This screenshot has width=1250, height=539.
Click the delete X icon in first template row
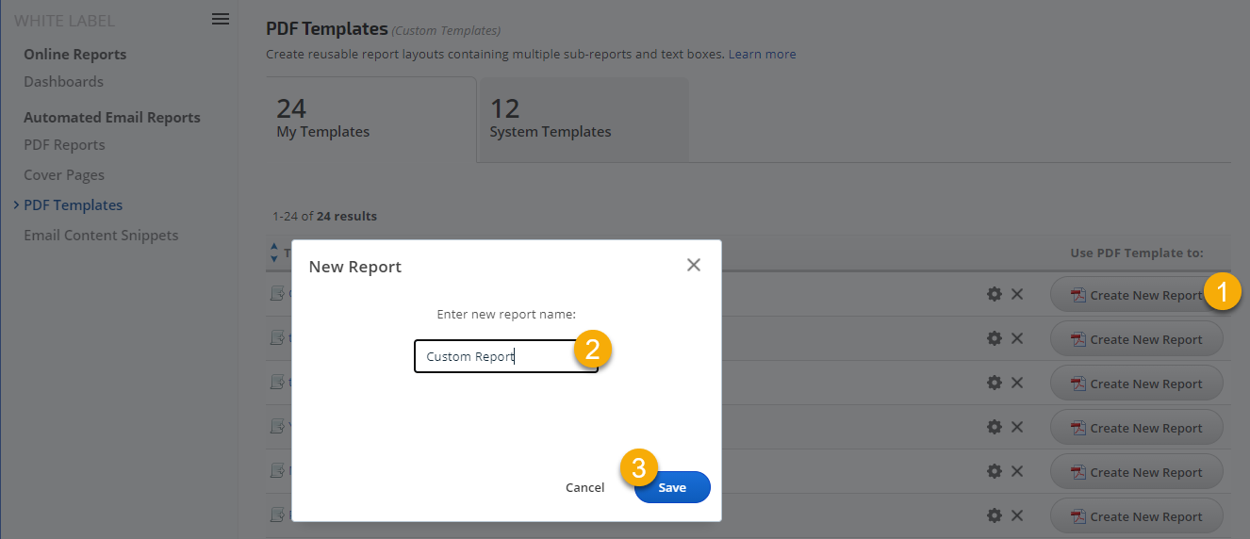coord(1017,295)
